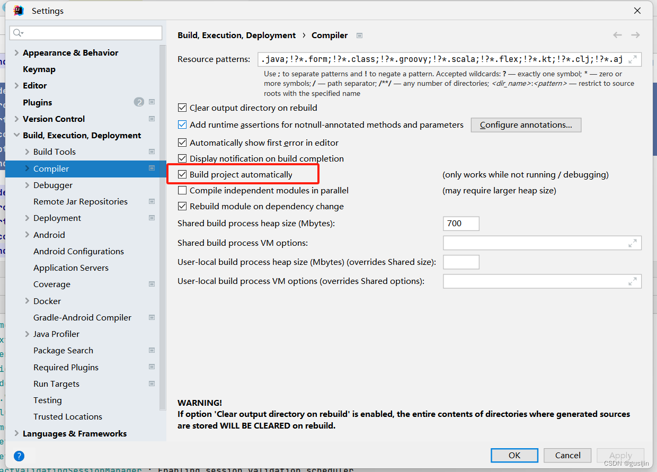
Task: Collapse Build, Execution, Deployment section
Action: pos(17,135)
